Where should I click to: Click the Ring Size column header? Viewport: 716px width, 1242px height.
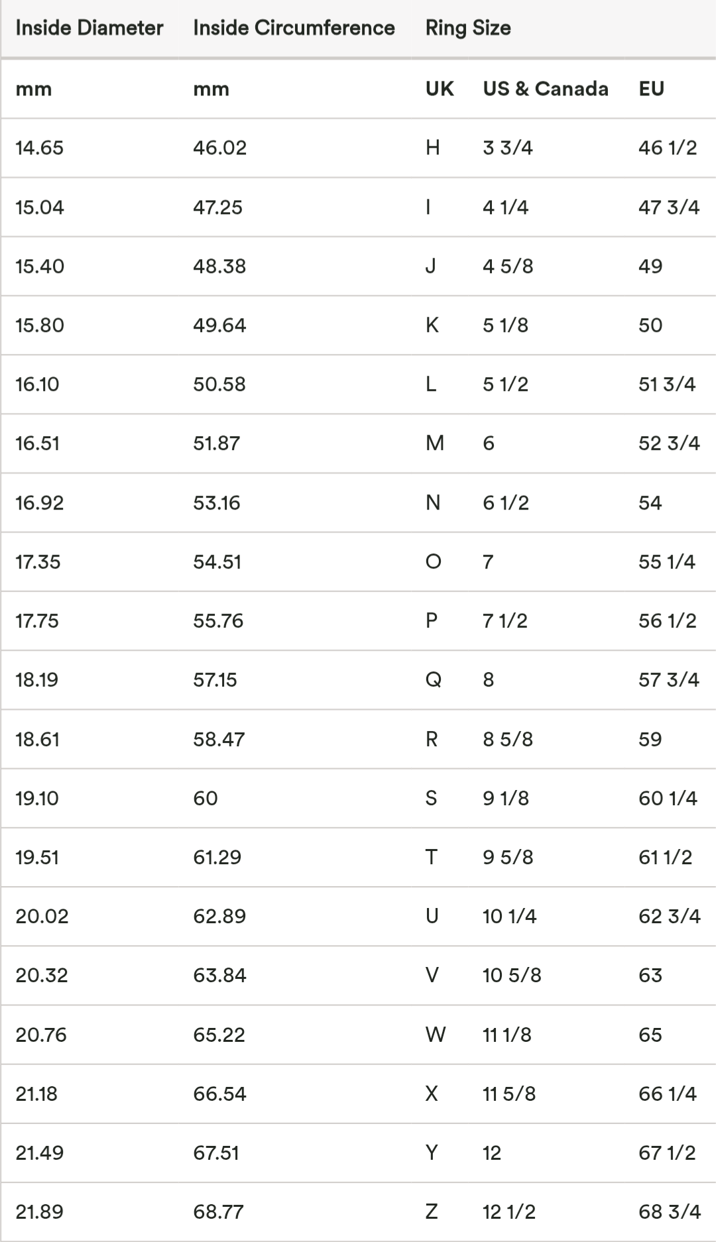point(468,28)
